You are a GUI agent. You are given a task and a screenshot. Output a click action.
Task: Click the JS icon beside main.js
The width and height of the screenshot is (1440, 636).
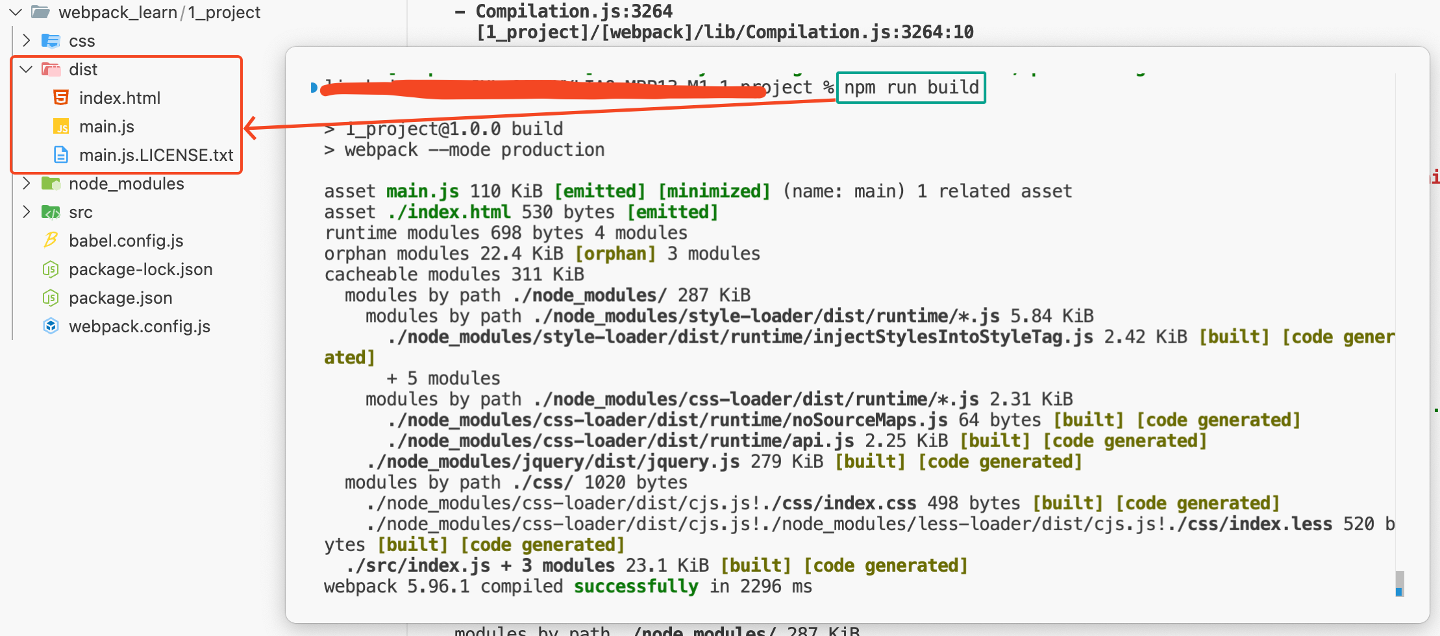61,127
